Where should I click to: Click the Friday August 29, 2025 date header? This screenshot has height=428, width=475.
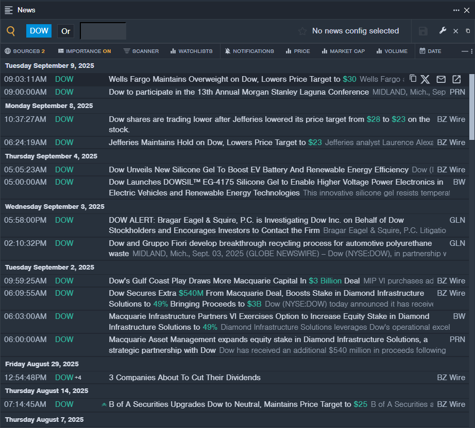click(x=42, y=364)
